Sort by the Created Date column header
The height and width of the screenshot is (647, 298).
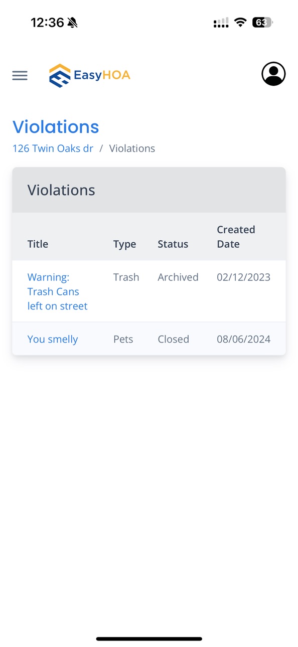pyautogui.click(x=236, y=237)
